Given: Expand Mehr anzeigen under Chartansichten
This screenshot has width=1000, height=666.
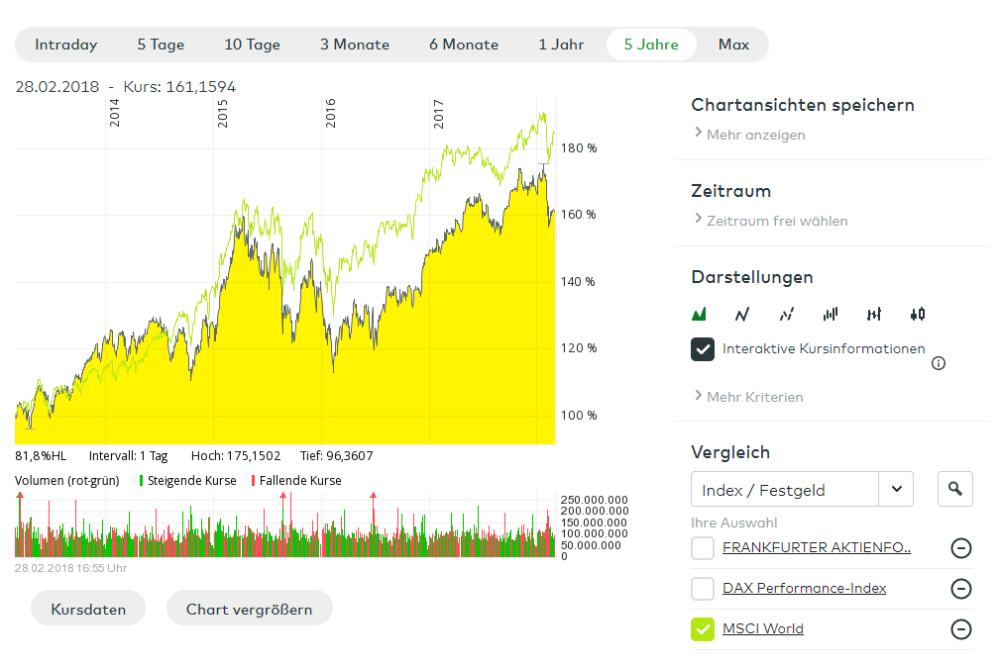Looking at the screenshot, I should tap(755, 135).
